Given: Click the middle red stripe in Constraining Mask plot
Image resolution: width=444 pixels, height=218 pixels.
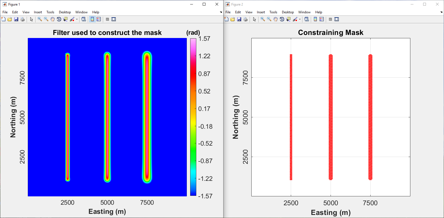Looking at the screenshot, I should [x=331, y=117].
